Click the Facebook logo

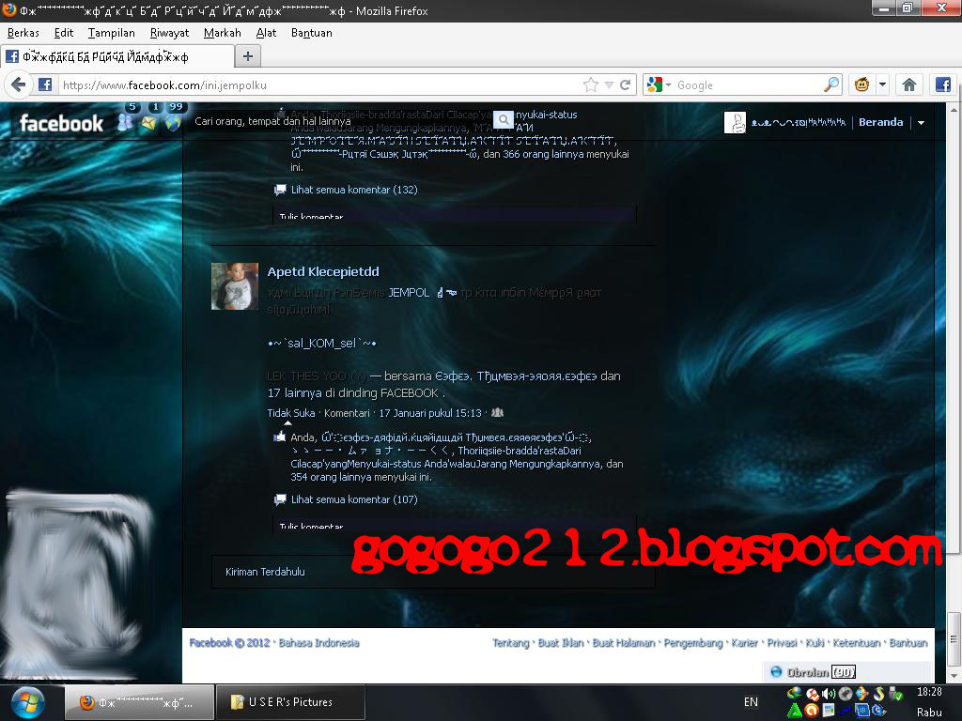[x=61, y=123]
